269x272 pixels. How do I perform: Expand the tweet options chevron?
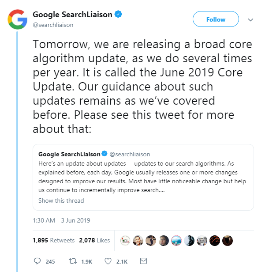coord(250,20)
